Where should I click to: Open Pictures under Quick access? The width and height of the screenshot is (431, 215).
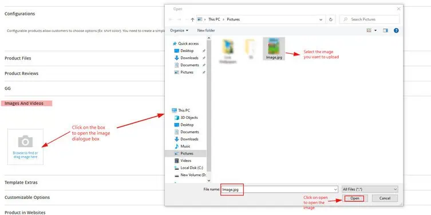tap(187, 72)
